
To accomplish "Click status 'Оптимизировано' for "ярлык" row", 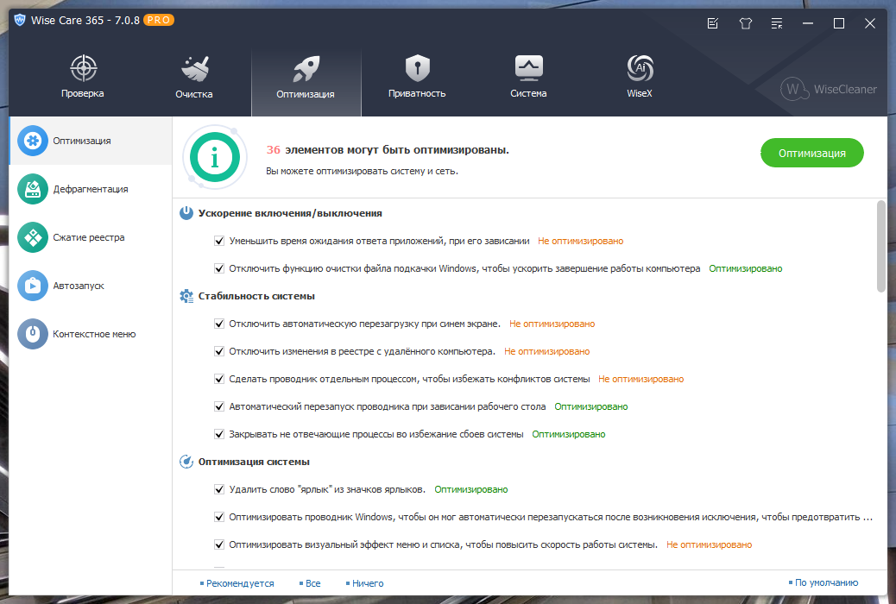I will click(x=470, y=490).
